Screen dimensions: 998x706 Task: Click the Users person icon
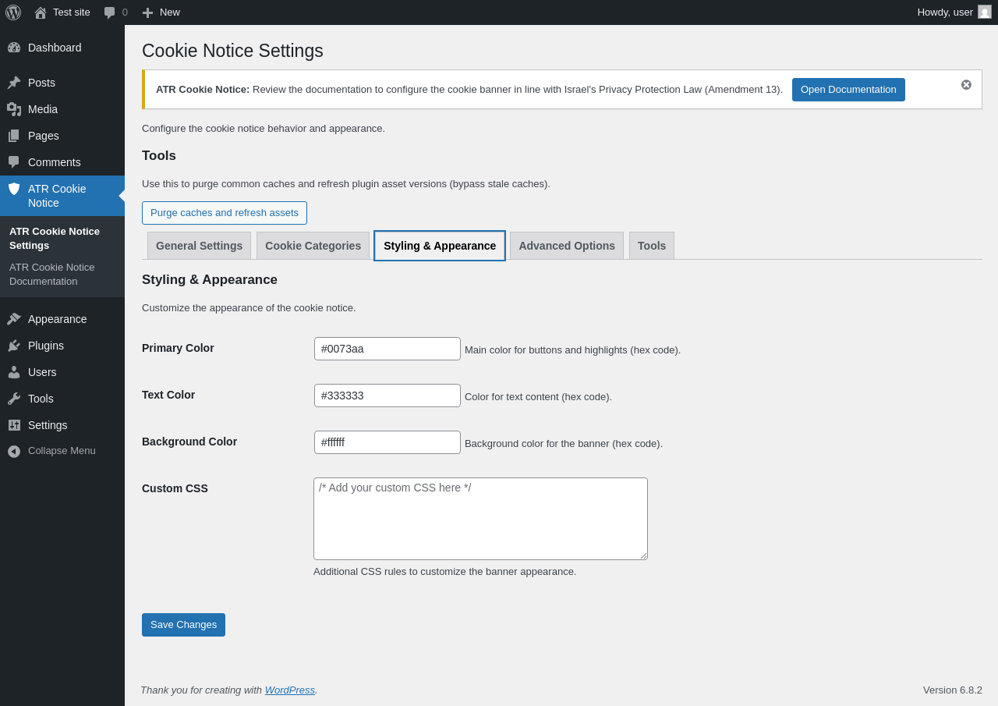14,372
